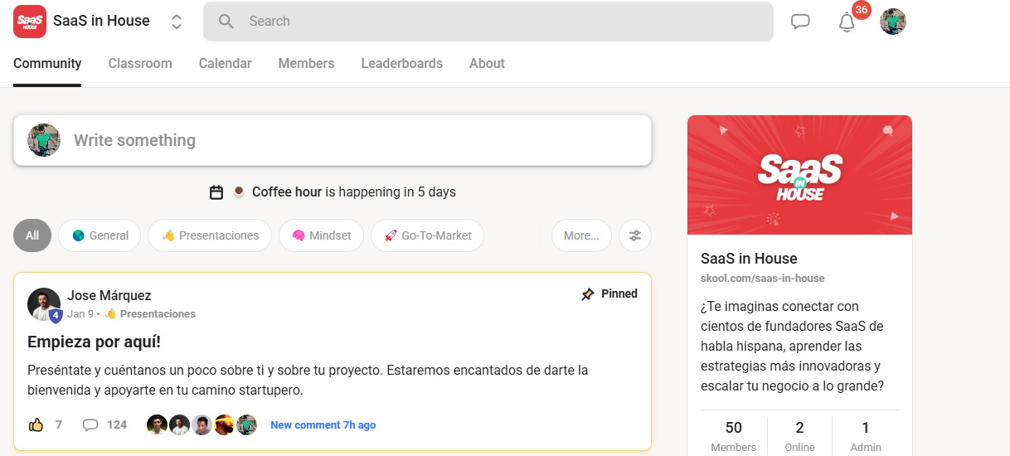Expand the More... categories dropdown
Image resolution: width=1010 pixels, height=456 pixels.
(581, 235)
